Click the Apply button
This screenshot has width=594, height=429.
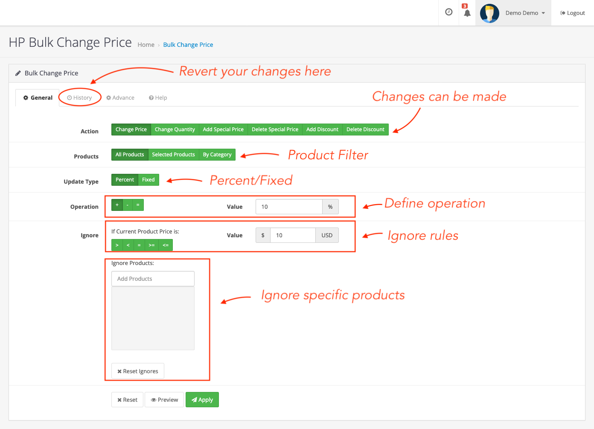click(202, 399)
